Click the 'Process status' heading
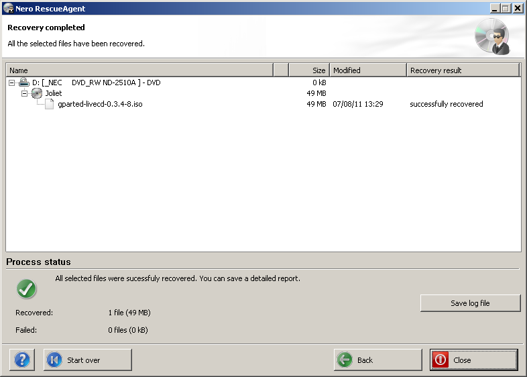This screenshot has width=527, height=377. click(39, 262)
